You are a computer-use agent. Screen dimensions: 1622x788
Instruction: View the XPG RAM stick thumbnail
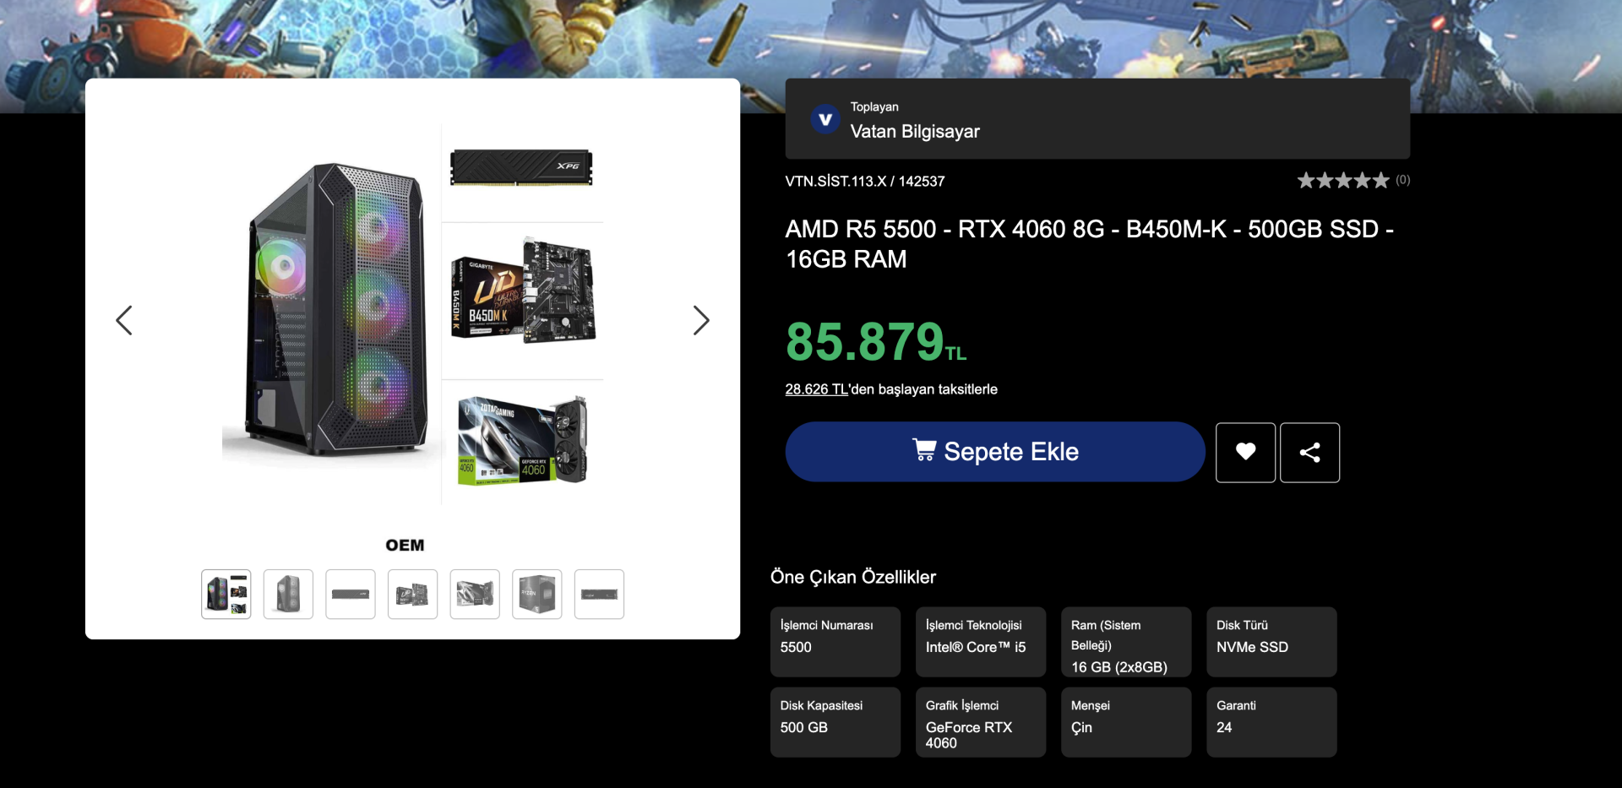point(351,594)
